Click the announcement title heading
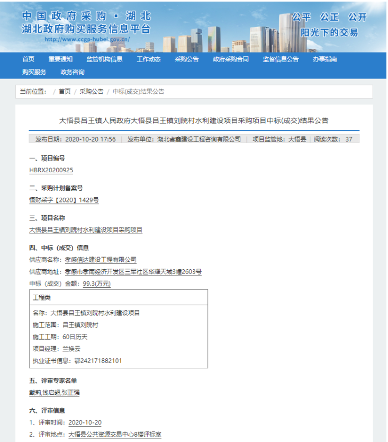388x442 pixels. pyautogui.click(x=194, y=121)
